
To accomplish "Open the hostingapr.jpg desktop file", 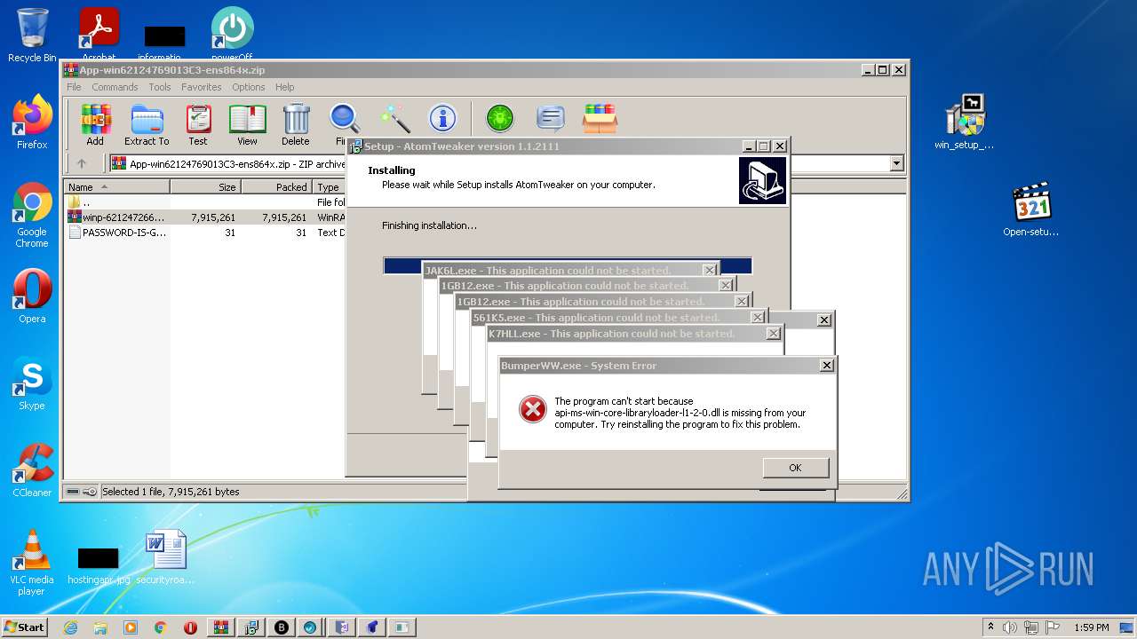I will coord(99,566).
